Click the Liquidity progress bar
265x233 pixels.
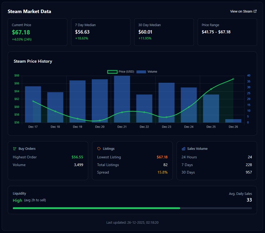click(x=132, y=208)
